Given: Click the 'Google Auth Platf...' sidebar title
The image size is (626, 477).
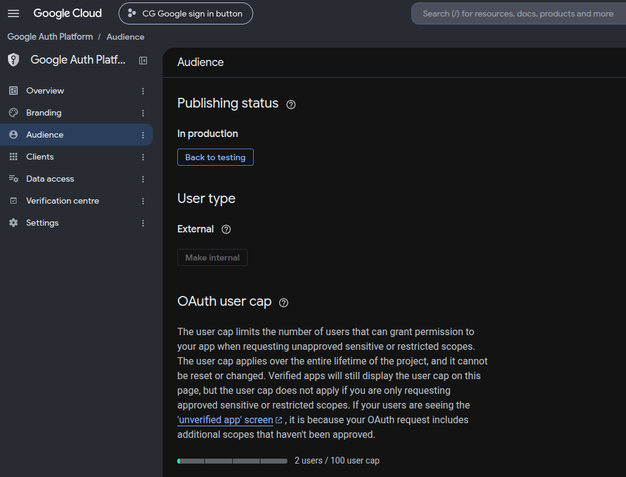Looking at the screenshot, I should tap(78, 60).
